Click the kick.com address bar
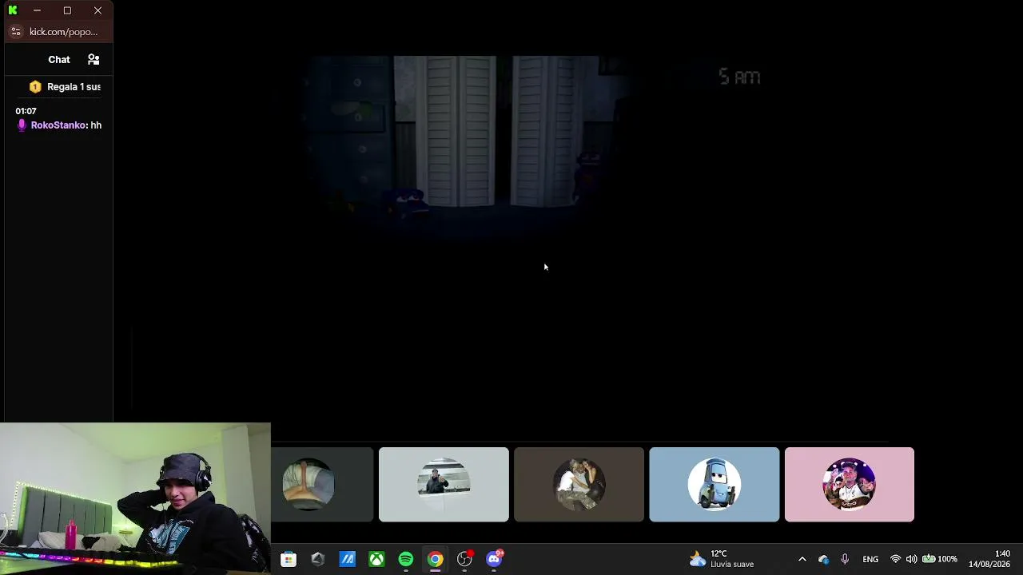 (63, 32)
